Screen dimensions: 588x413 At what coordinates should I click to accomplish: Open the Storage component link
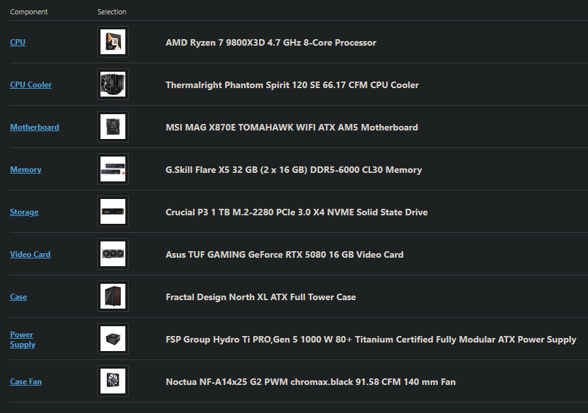tap(24, 212)
